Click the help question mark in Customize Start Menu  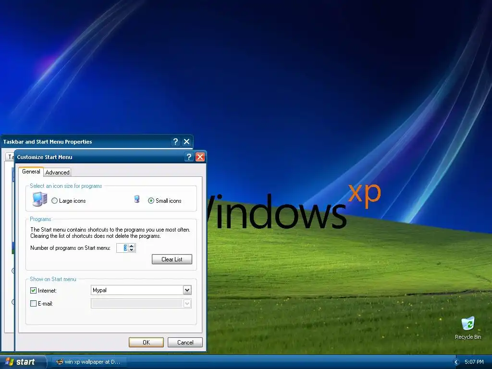(188, 157)
